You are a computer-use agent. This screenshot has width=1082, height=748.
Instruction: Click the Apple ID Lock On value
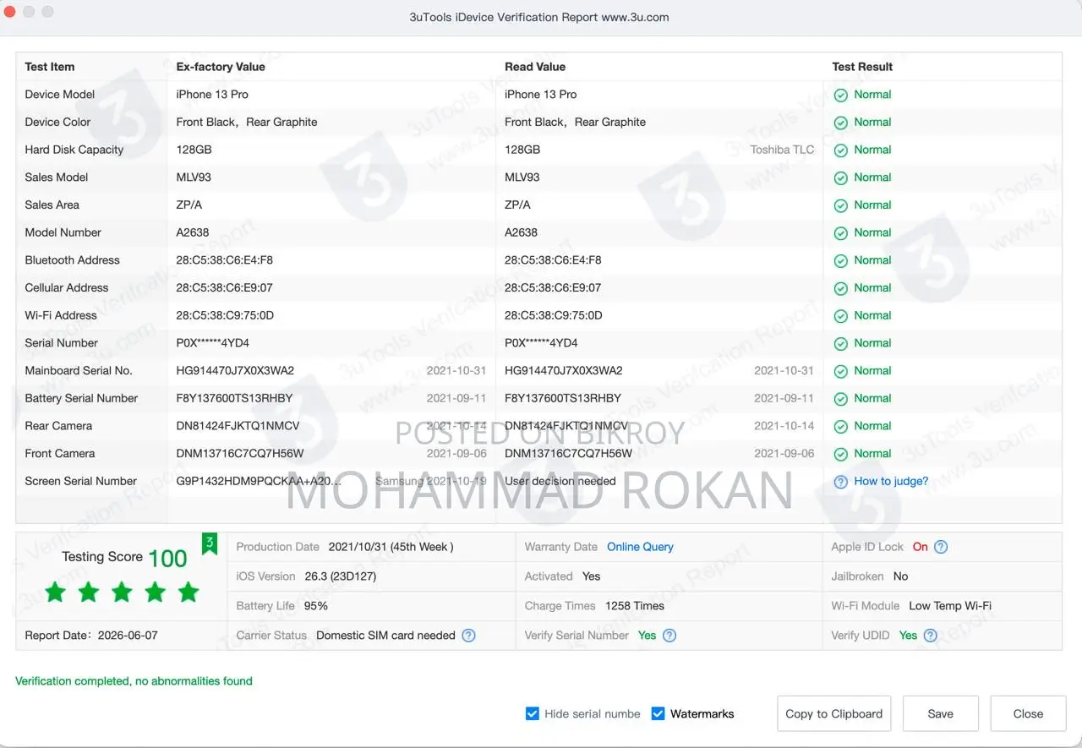pyautogui.click(x=920, y=547)
